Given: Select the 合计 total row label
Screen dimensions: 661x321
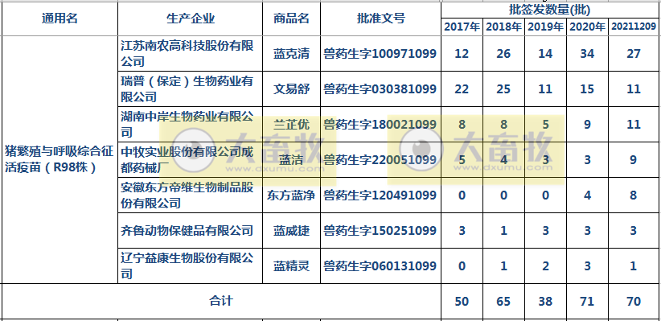Looking at the screenshot, I should pyautogui.click(x=221, y=301).
